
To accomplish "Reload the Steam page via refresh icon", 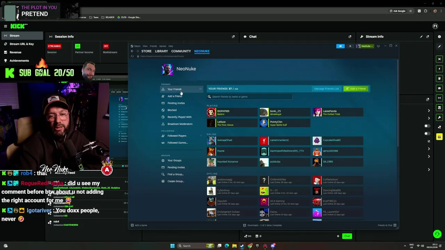I will (133, 56).
